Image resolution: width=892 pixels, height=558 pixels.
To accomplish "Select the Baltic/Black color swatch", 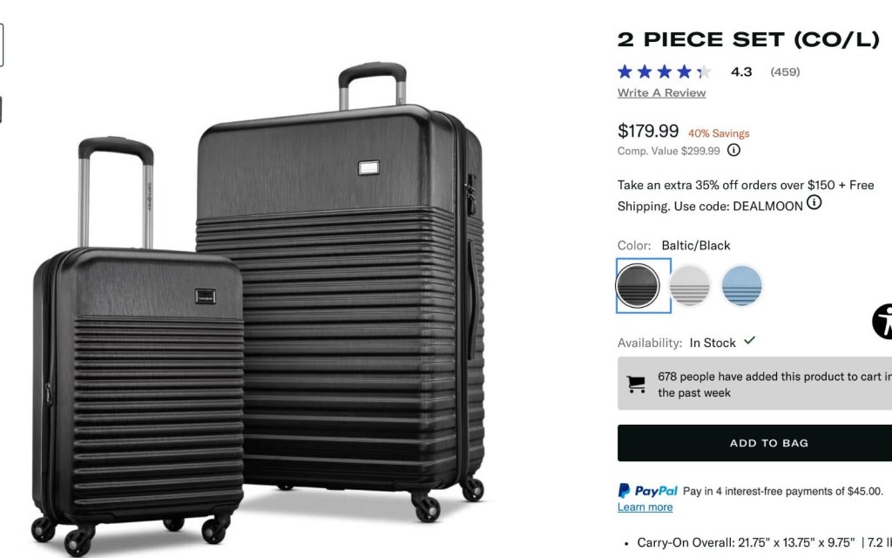I will [638, 286].
